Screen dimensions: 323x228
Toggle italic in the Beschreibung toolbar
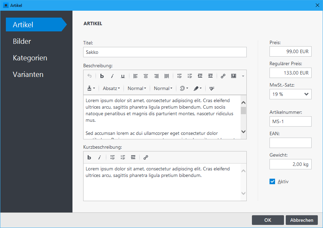pos(112,76)
